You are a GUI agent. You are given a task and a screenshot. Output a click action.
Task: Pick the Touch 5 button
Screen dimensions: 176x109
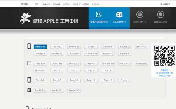57,80
